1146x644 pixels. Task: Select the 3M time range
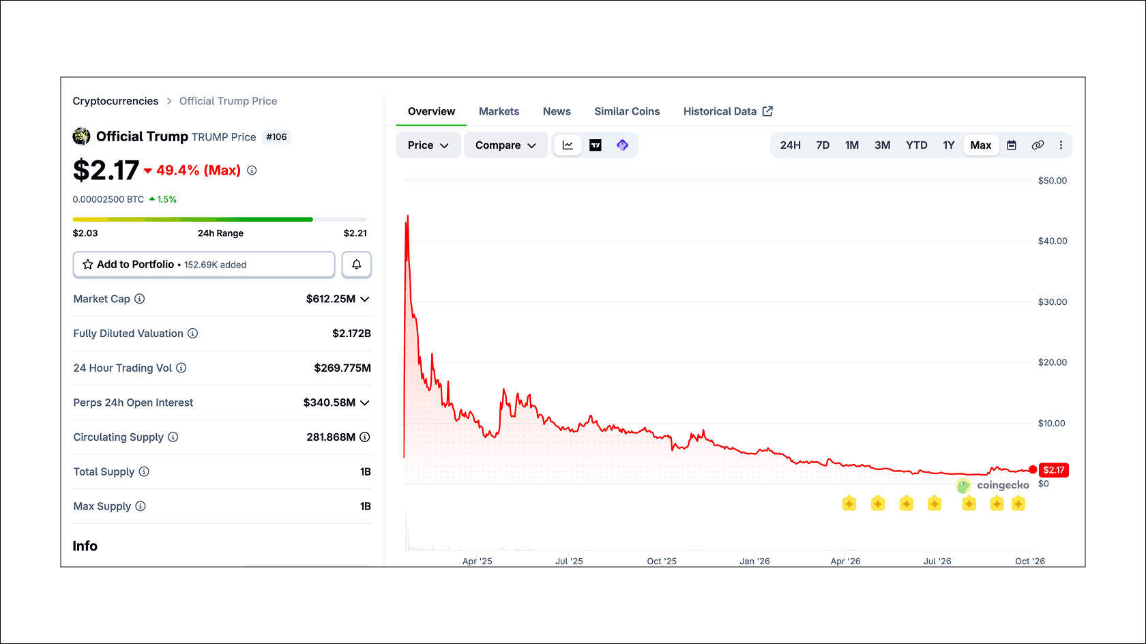(x=882, y=145)
